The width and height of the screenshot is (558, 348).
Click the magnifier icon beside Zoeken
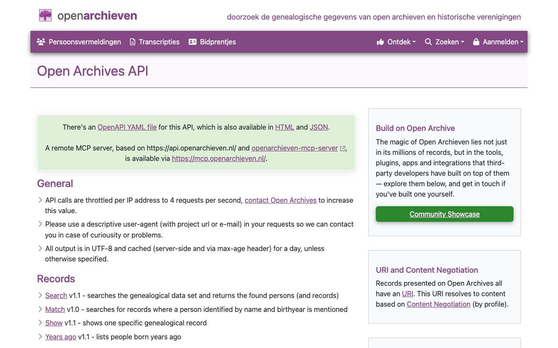[429, 42]
